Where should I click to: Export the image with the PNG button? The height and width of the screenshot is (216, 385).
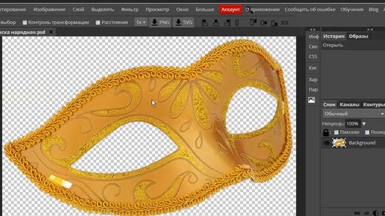[160, 22]
